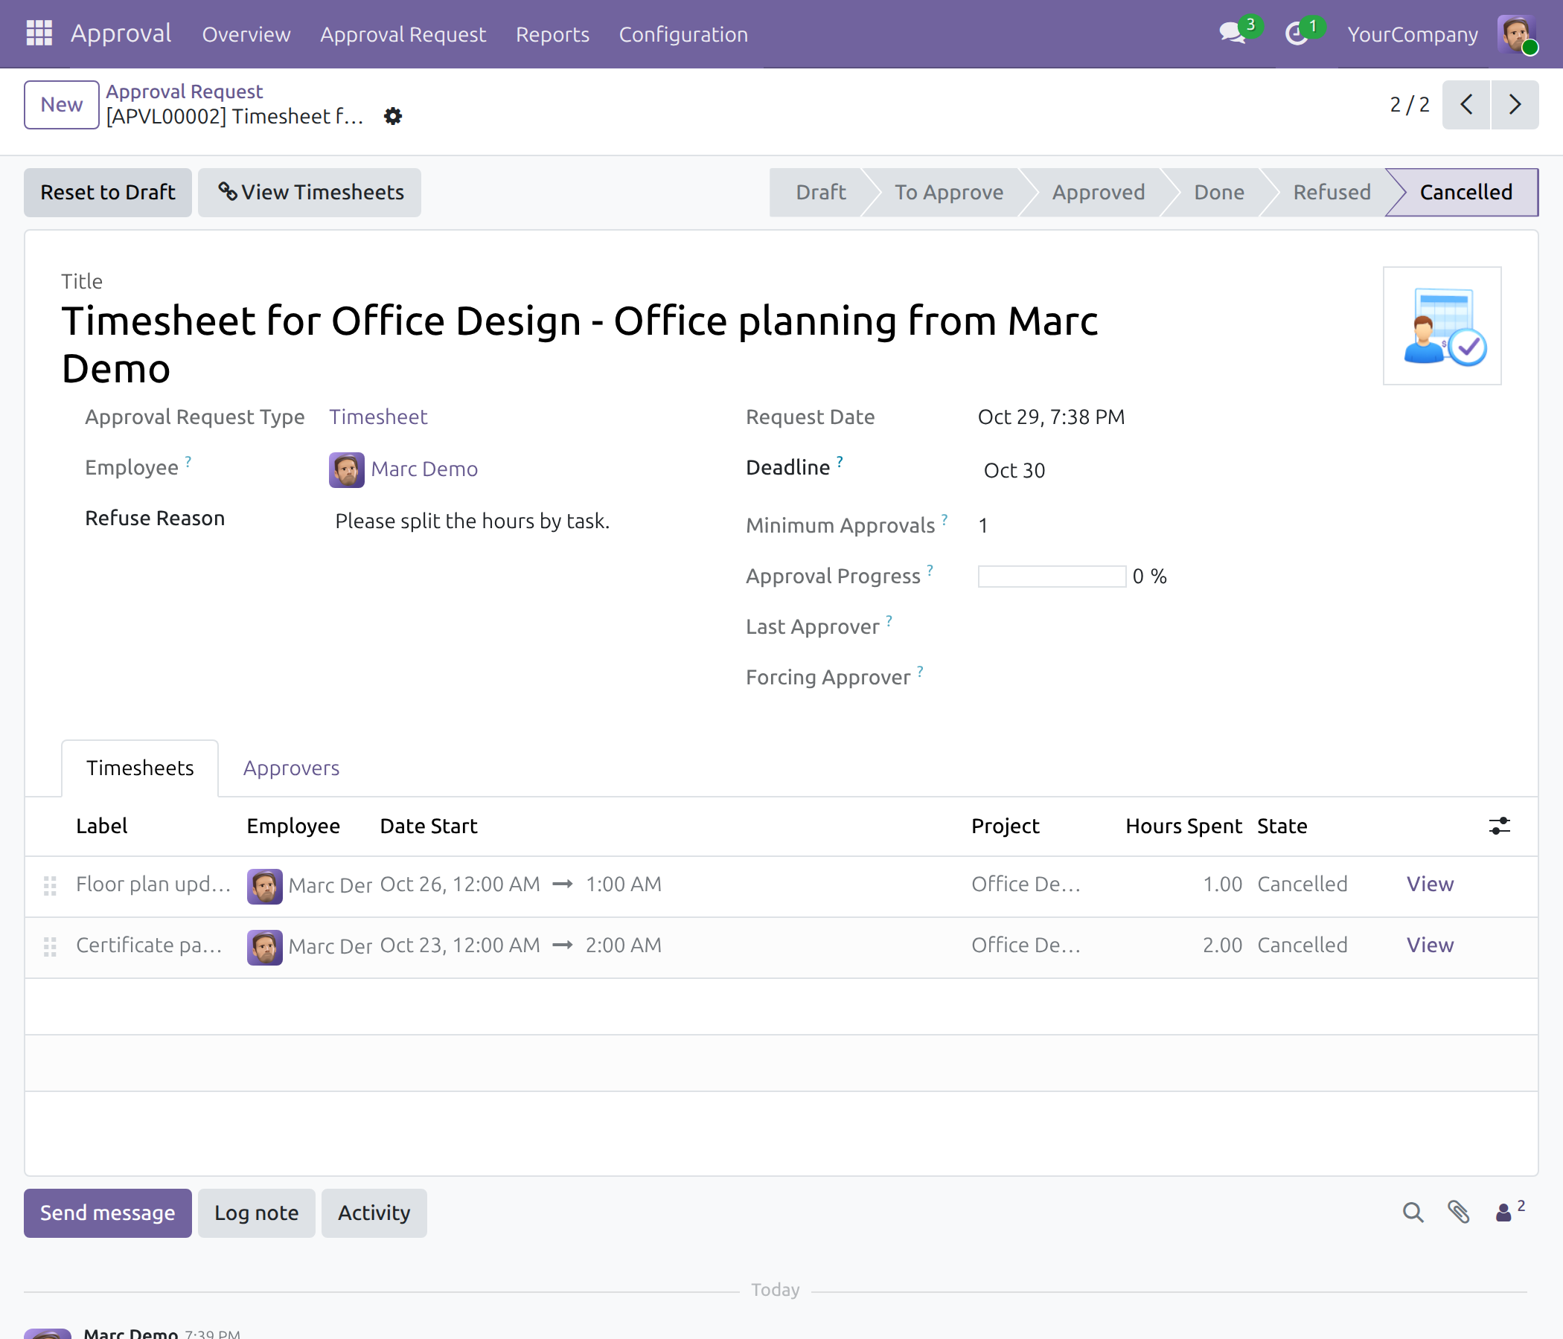Click Deadline help question mark
The width and height of the screenshot is (1563, 1339).
pyautogui.click(x=840, y=460)
